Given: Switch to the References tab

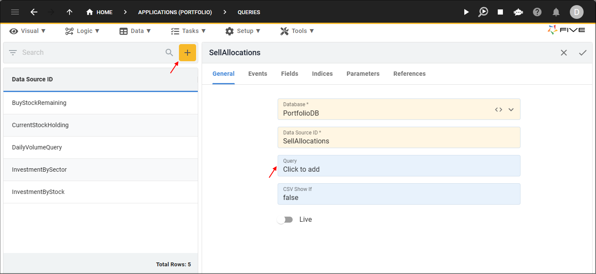Looking at the screenshot, I should (x=409, y=74).
